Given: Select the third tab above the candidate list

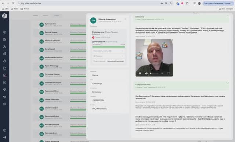Looking at the screenshot, I should pyautogui.click(x=57, y=15).
